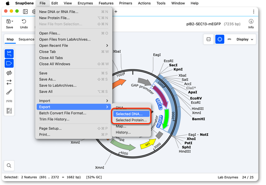The width and height of the screenshot is (266, 185).
Task: Choose Close All Tabs
Action: [x=74, y=58]
